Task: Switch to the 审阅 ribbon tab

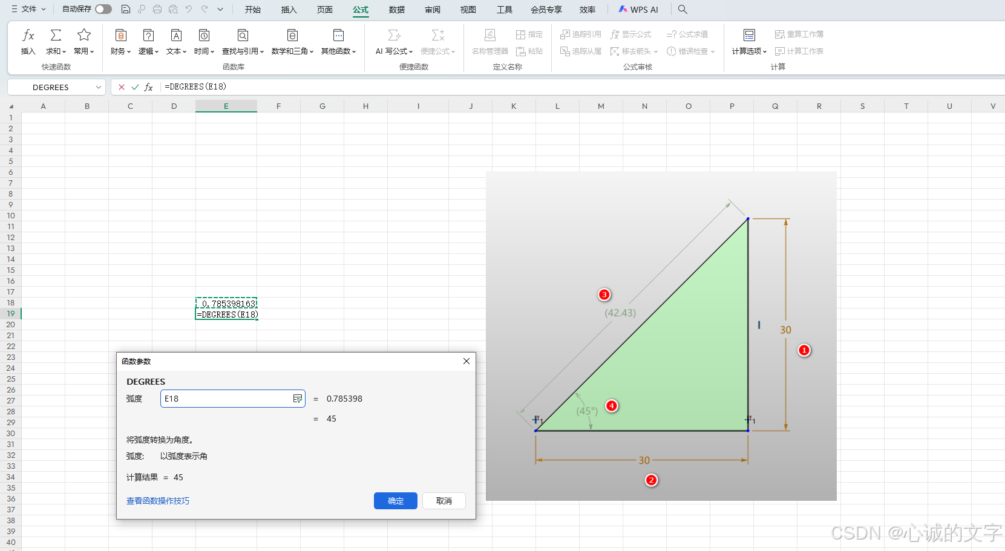Action: (432, 10)
